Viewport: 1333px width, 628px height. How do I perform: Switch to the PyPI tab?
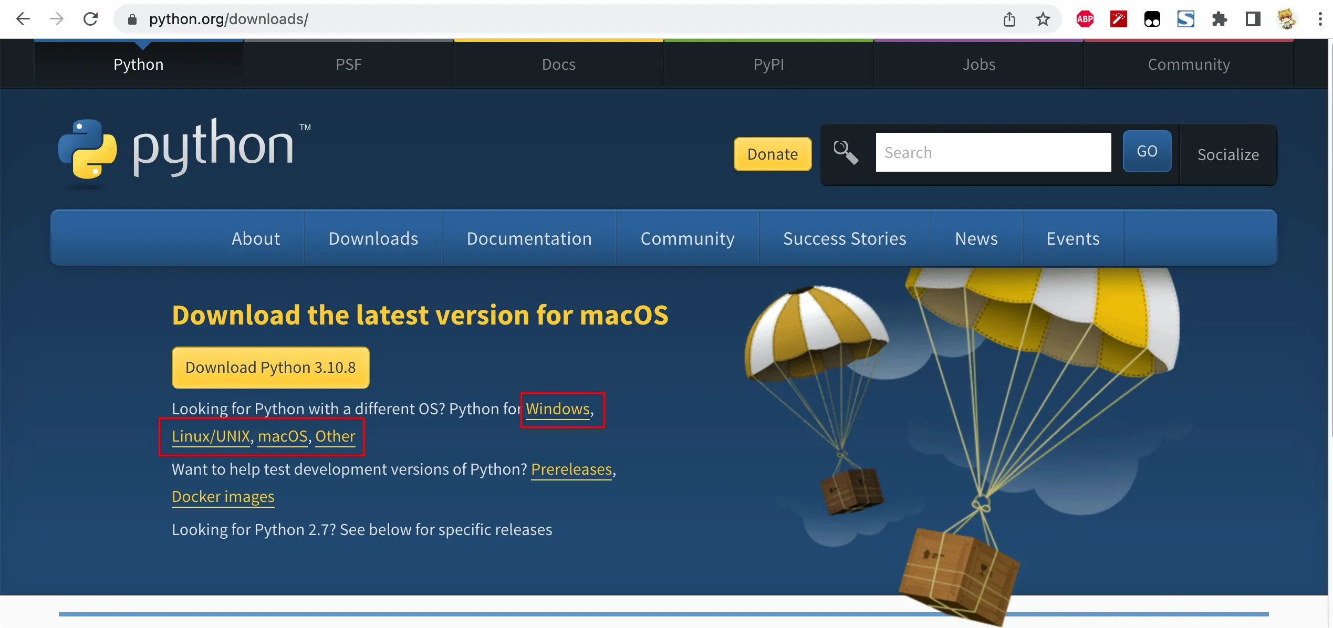tap(768, 64)
